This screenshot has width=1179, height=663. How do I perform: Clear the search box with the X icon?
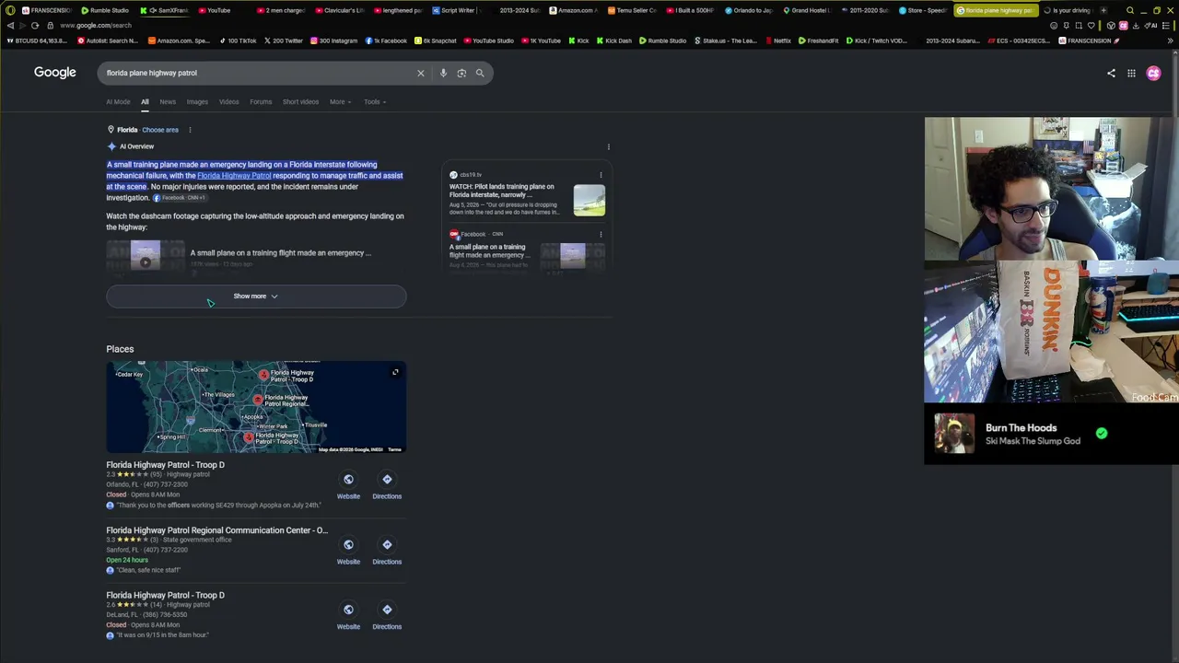421,73
